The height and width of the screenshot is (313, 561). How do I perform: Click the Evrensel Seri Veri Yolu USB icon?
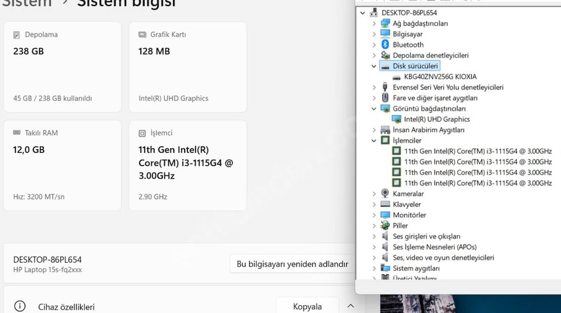[385, 87]
